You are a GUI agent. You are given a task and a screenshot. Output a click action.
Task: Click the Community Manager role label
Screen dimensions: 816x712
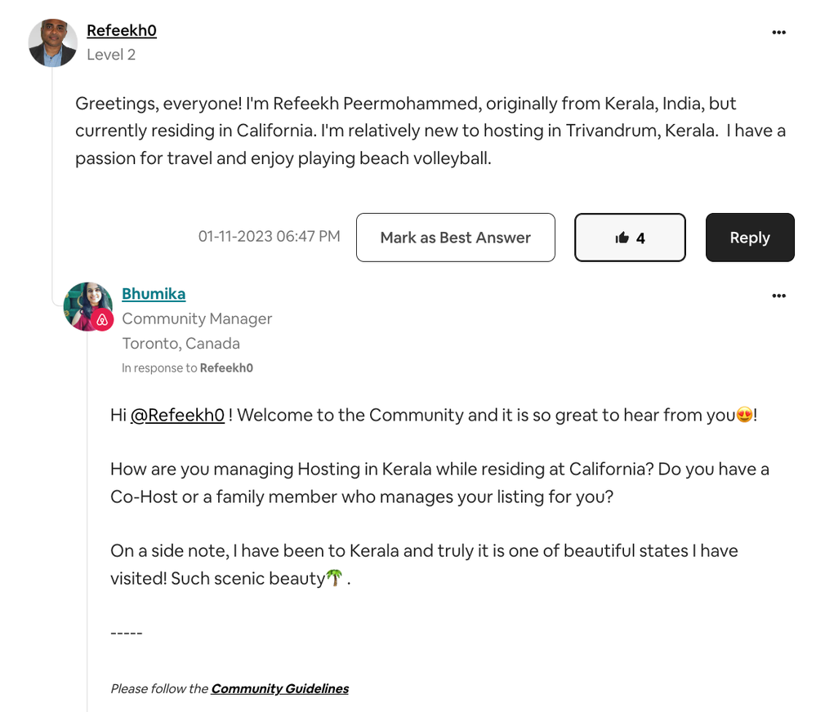pyautogui.click(x=197, y=318)
